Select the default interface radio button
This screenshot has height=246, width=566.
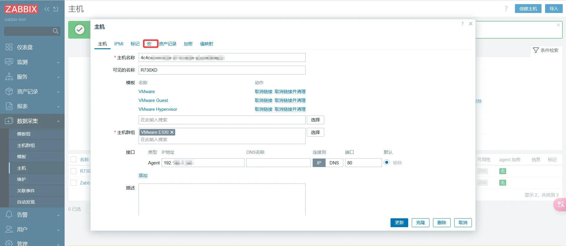(387, 162)
